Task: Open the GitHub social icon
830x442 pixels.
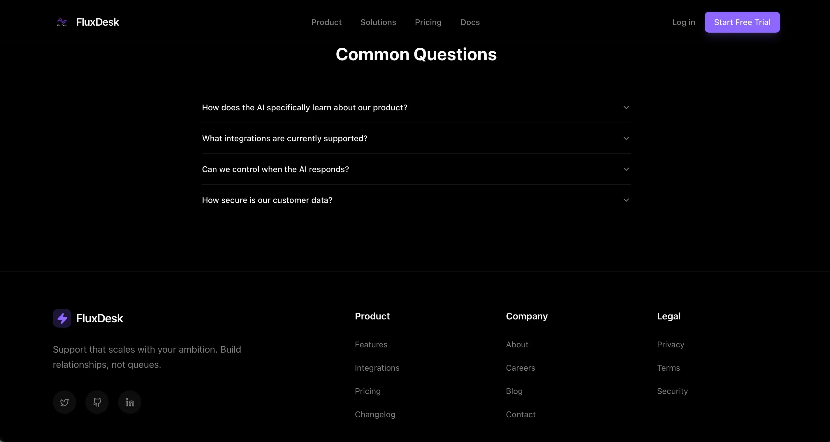Action: click(x=97, y=402)
